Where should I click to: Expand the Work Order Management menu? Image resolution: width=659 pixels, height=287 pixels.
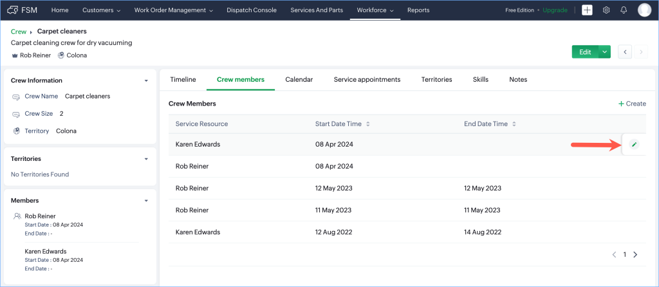pyautogui.click(x=174, y=10)
